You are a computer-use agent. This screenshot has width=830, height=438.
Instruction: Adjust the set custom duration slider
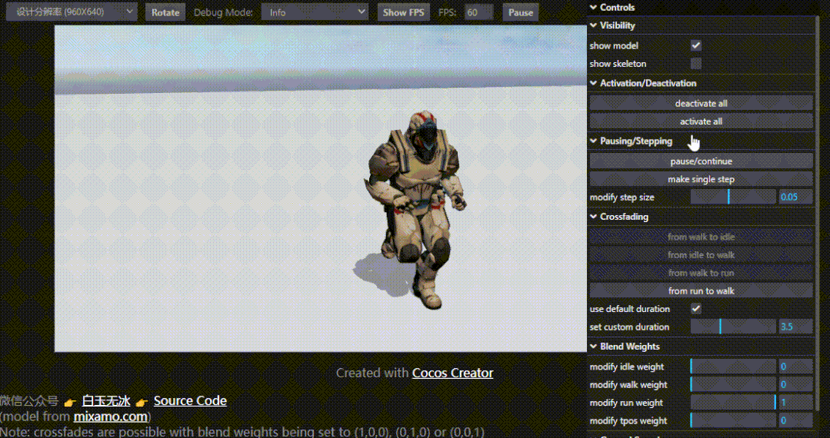(733, 327)
